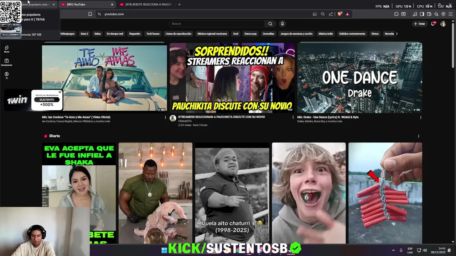Open the Shorts section in the sidebar
This screenshot has width=456, height=256.
tap(6, 49)
